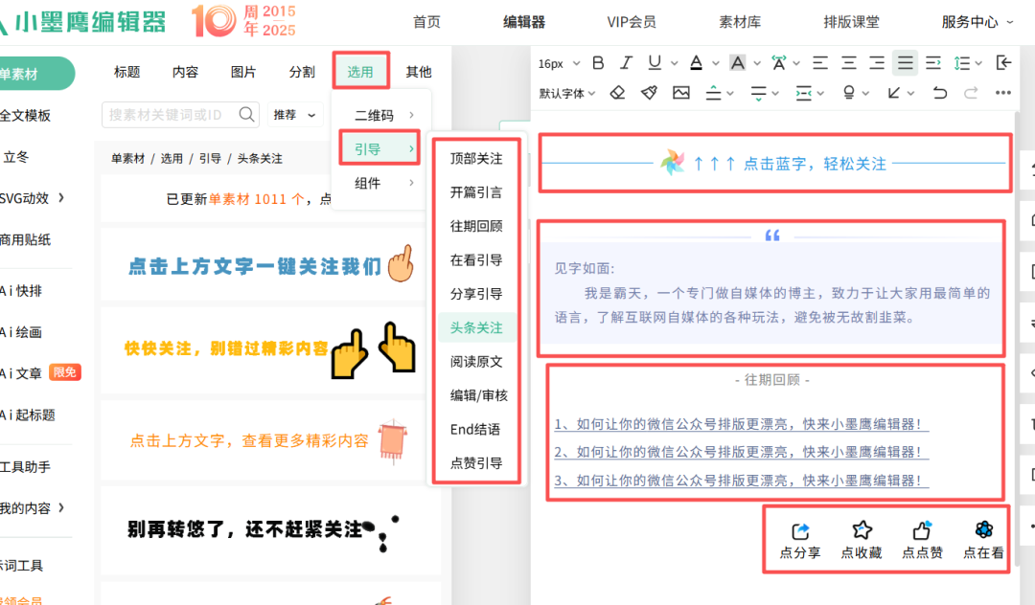This screenshot has height=605, width=1035.
Task: Click the insert image icon
Action: (x=681, y=93)
